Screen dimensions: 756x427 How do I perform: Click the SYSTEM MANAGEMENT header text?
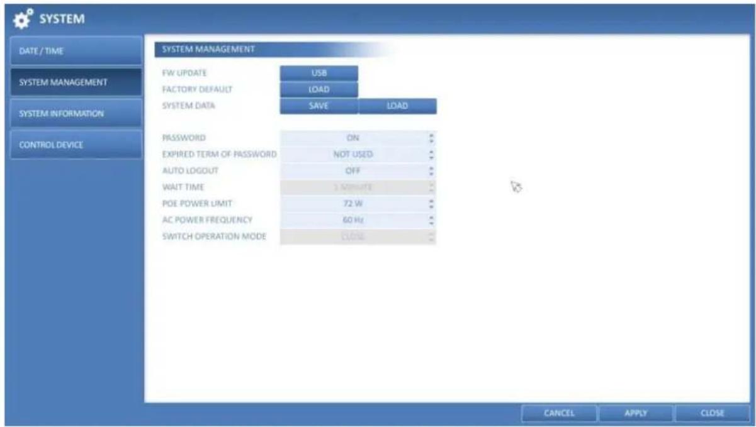pyautogui.click(x=208, y=48)
